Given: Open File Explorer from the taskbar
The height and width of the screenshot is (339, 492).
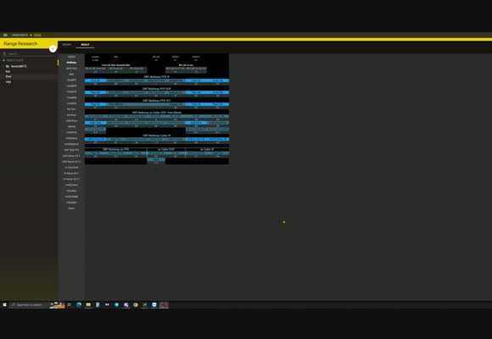Looking at the screenshot, I should (x=88, y=305).
